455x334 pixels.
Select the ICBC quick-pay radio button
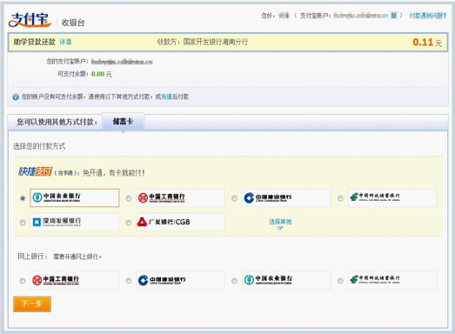click(129, 198)
